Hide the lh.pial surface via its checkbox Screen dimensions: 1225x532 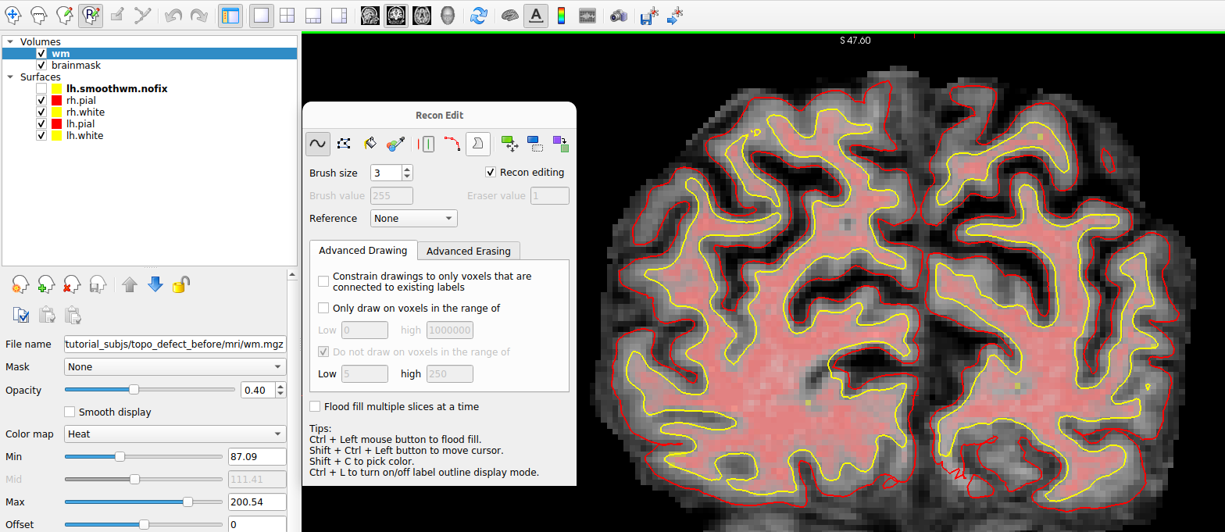click(x=41, y=124)
